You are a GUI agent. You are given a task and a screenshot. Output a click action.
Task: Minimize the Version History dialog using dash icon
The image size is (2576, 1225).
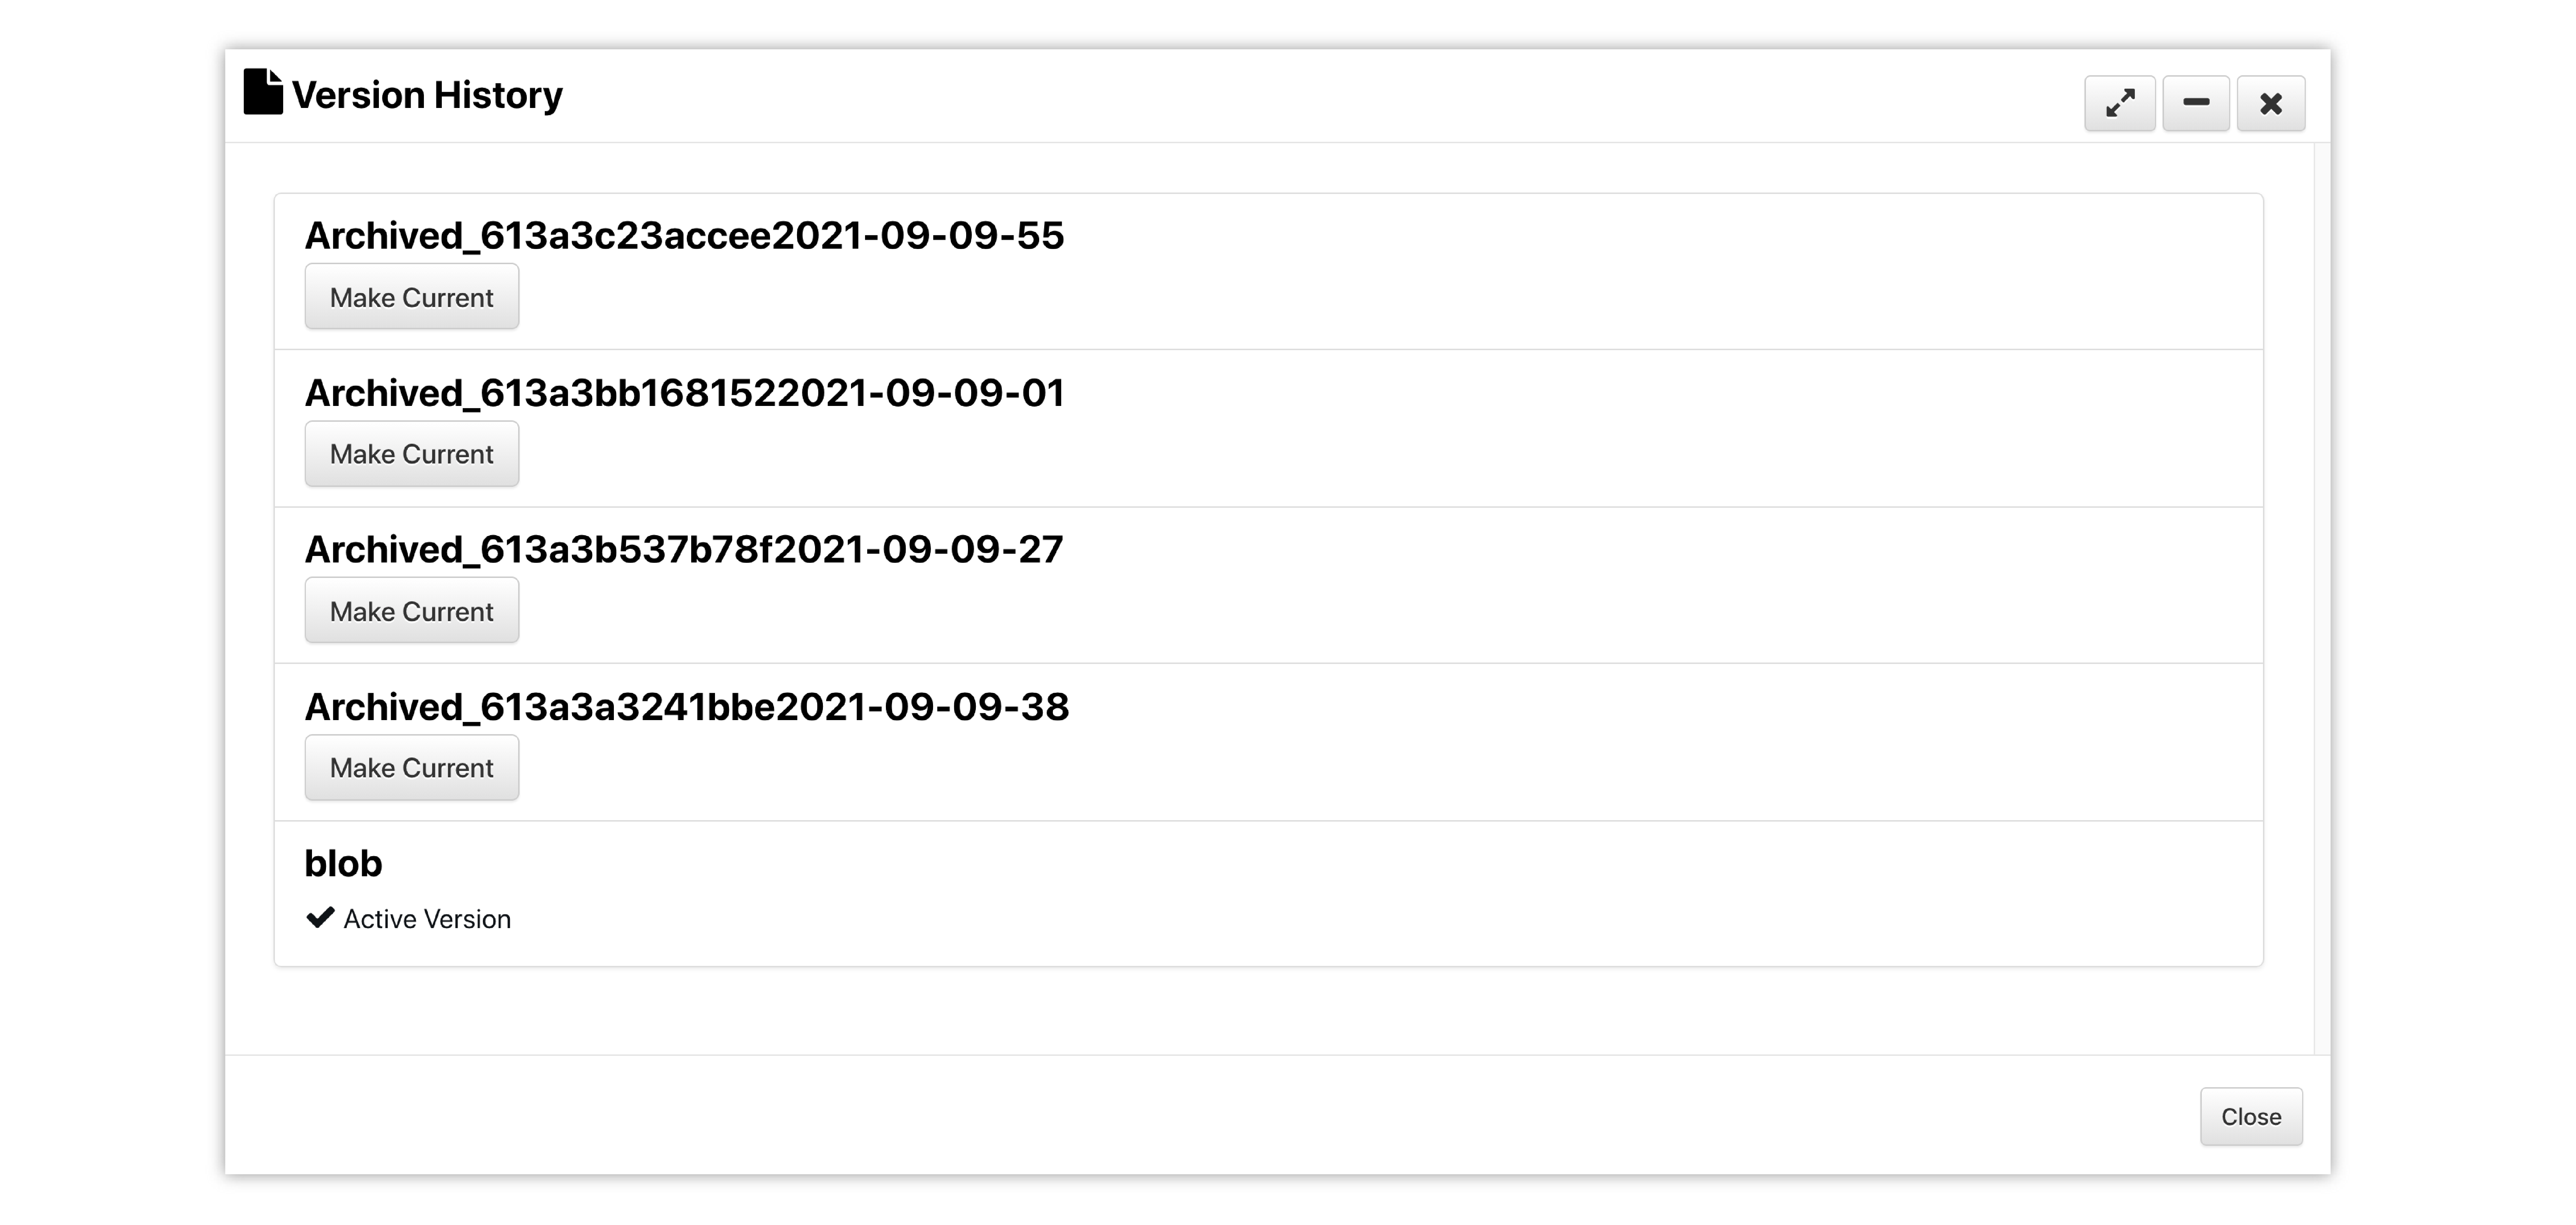pyautogui.click(x=2196, y=103)
